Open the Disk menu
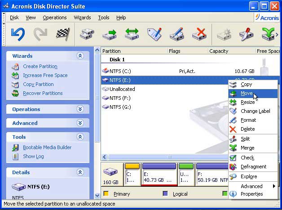 coord(14,17)
